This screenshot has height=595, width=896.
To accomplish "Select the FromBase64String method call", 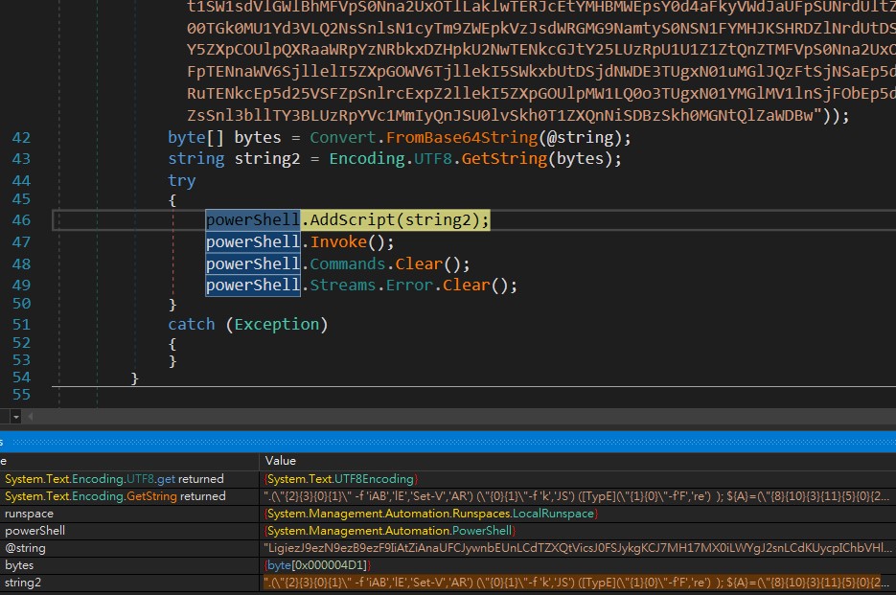I will tap(462, 138).
